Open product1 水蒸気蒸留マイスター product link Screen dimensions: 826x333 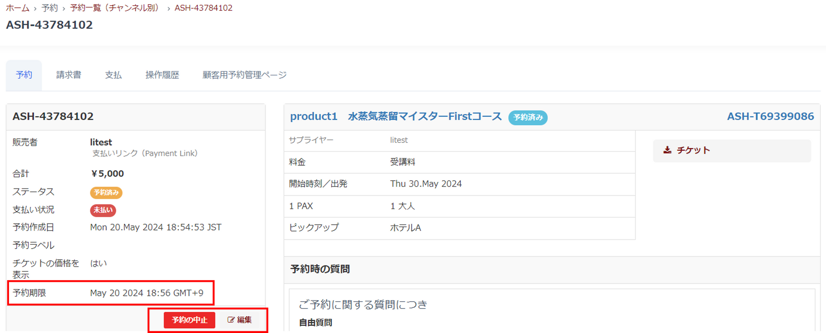click(x=395, y=117)
